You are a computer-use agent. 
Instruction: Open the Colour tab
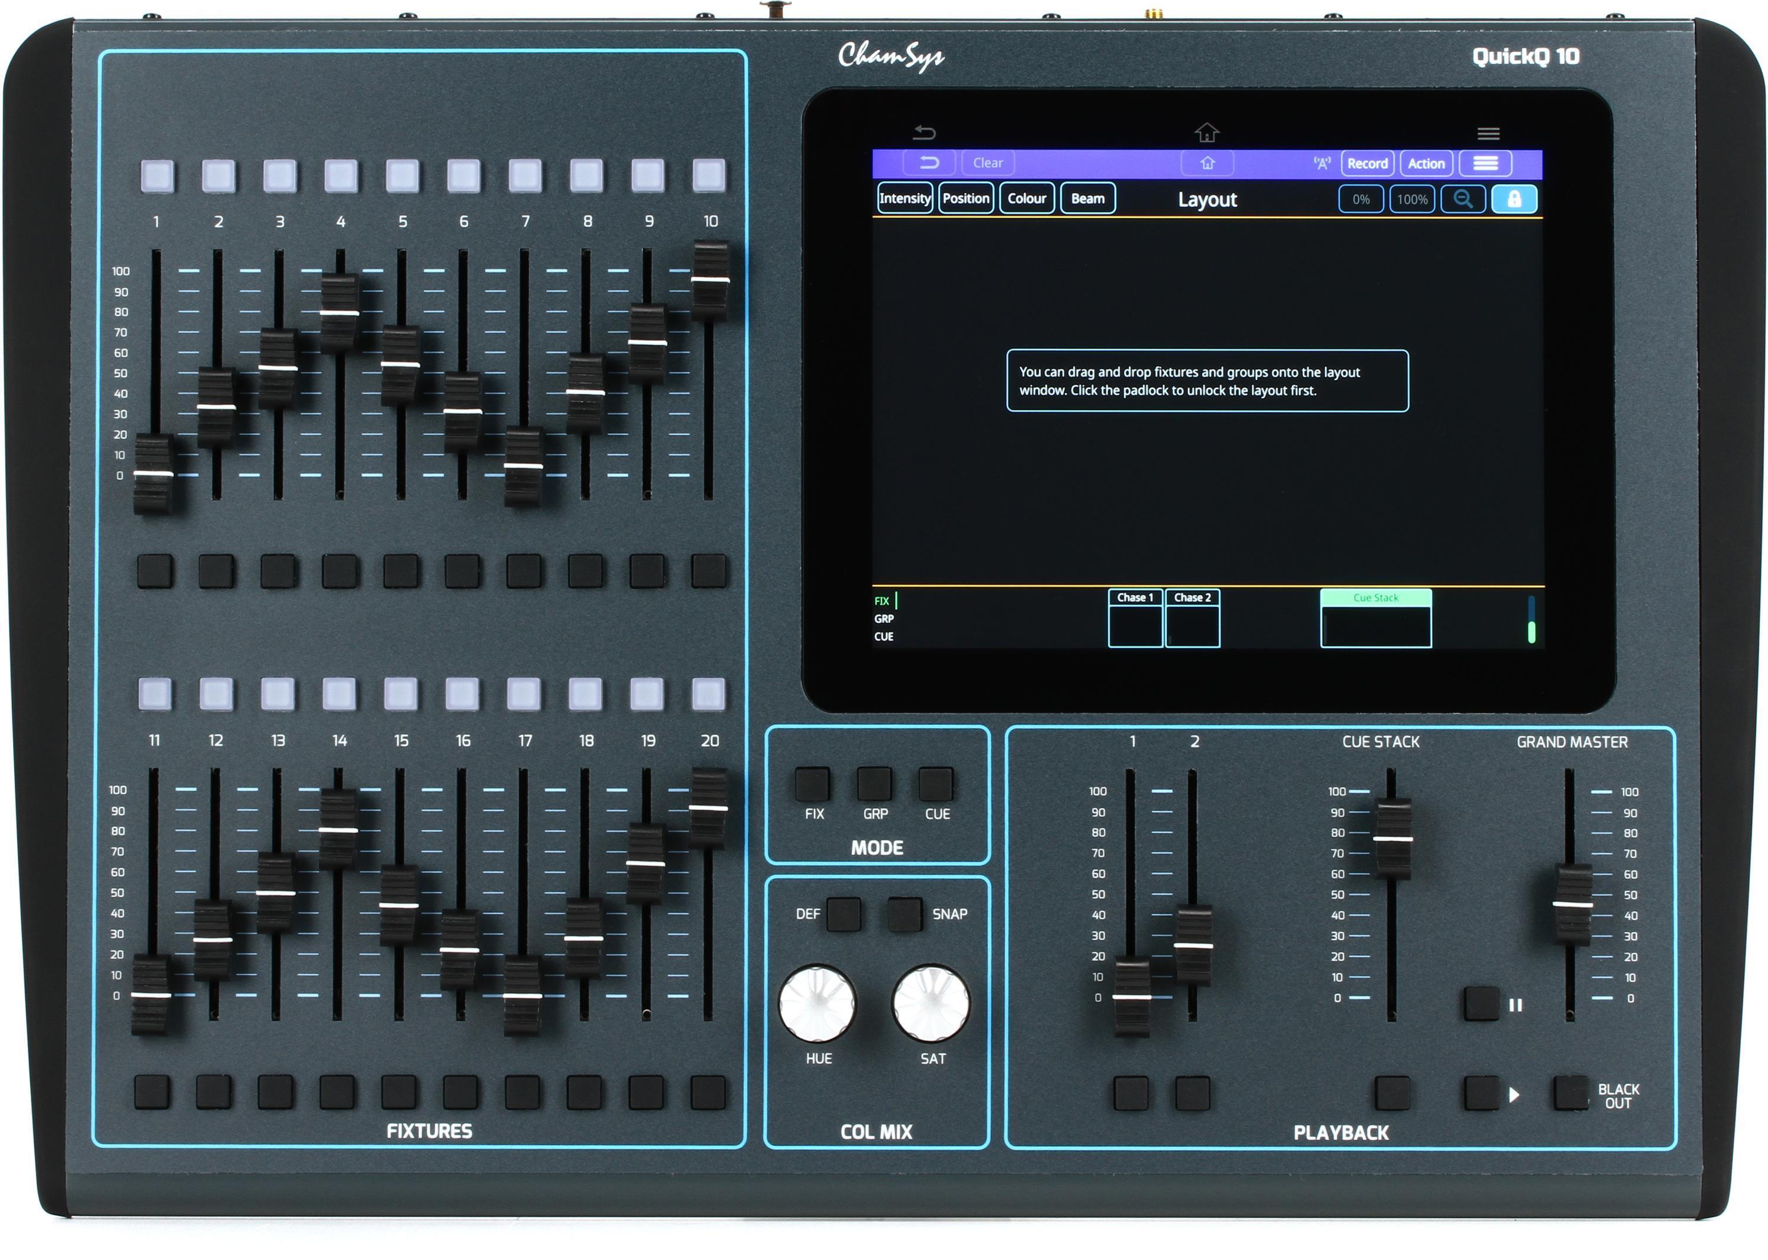(1027, 199)
